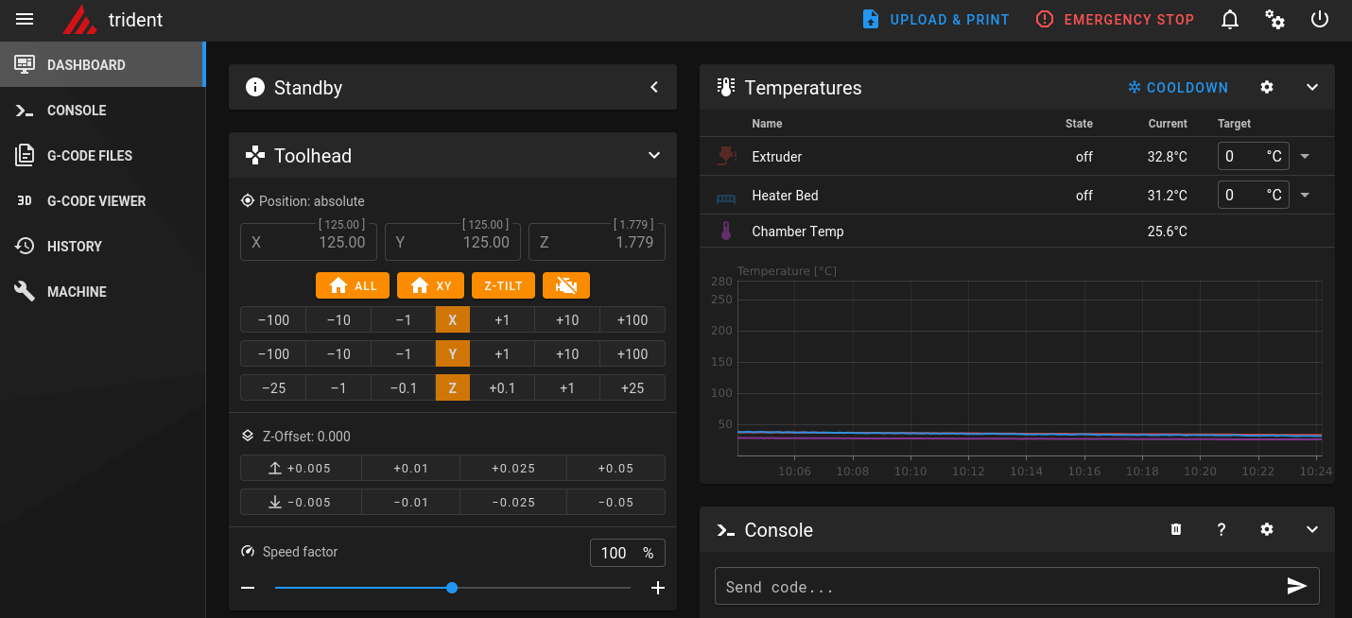1352x618 pixels.
Task: Click the Heater Bed sensor name
Action: pos(785,196)
